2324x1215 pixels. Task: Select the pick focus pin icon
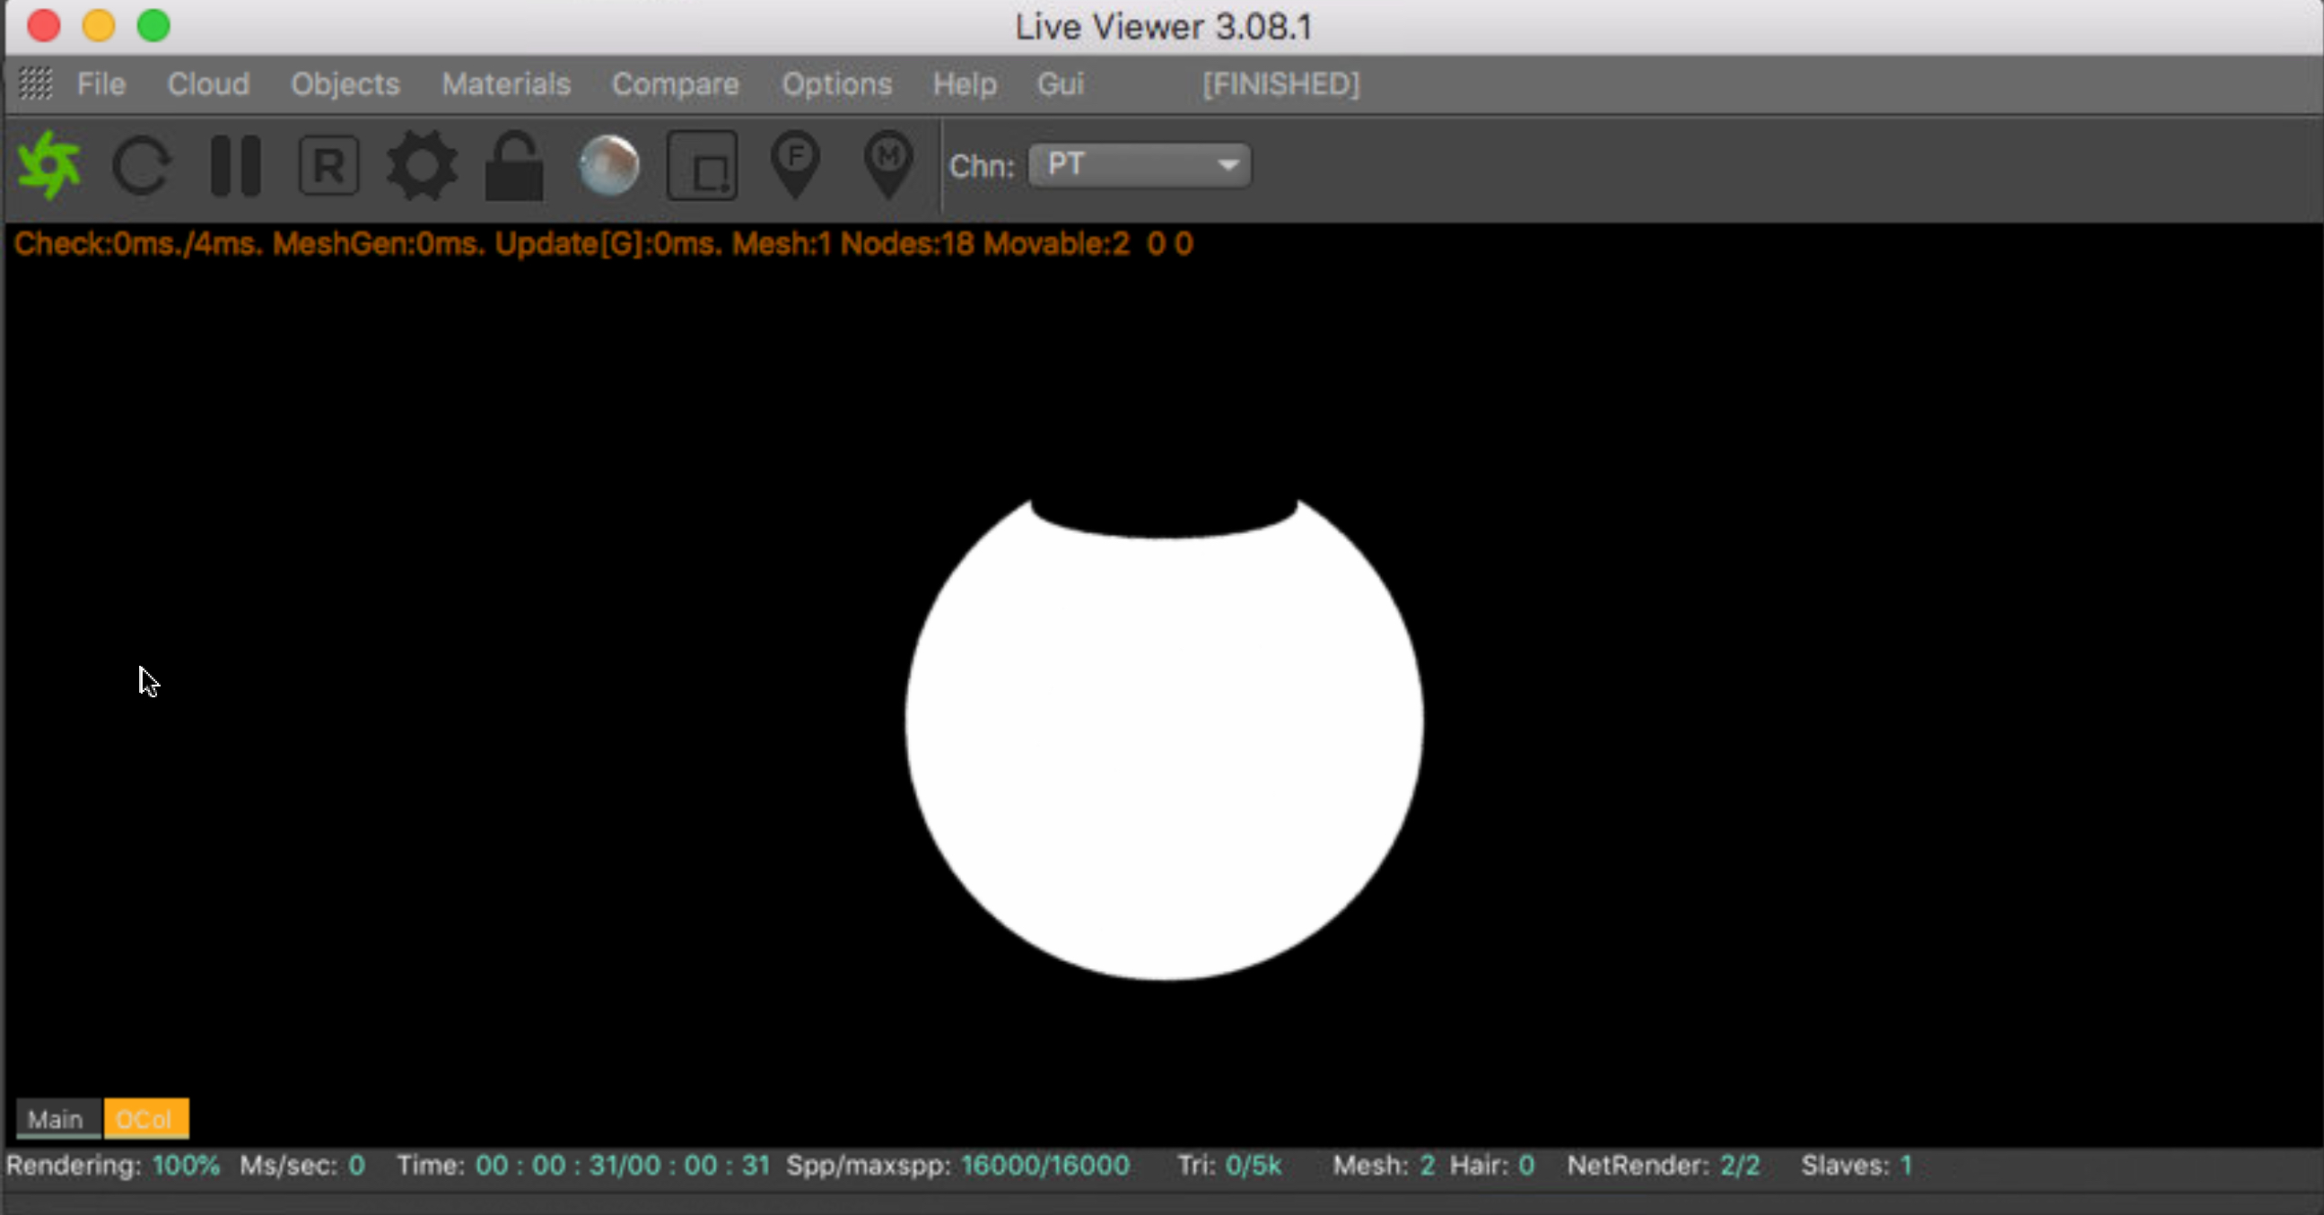796,164
